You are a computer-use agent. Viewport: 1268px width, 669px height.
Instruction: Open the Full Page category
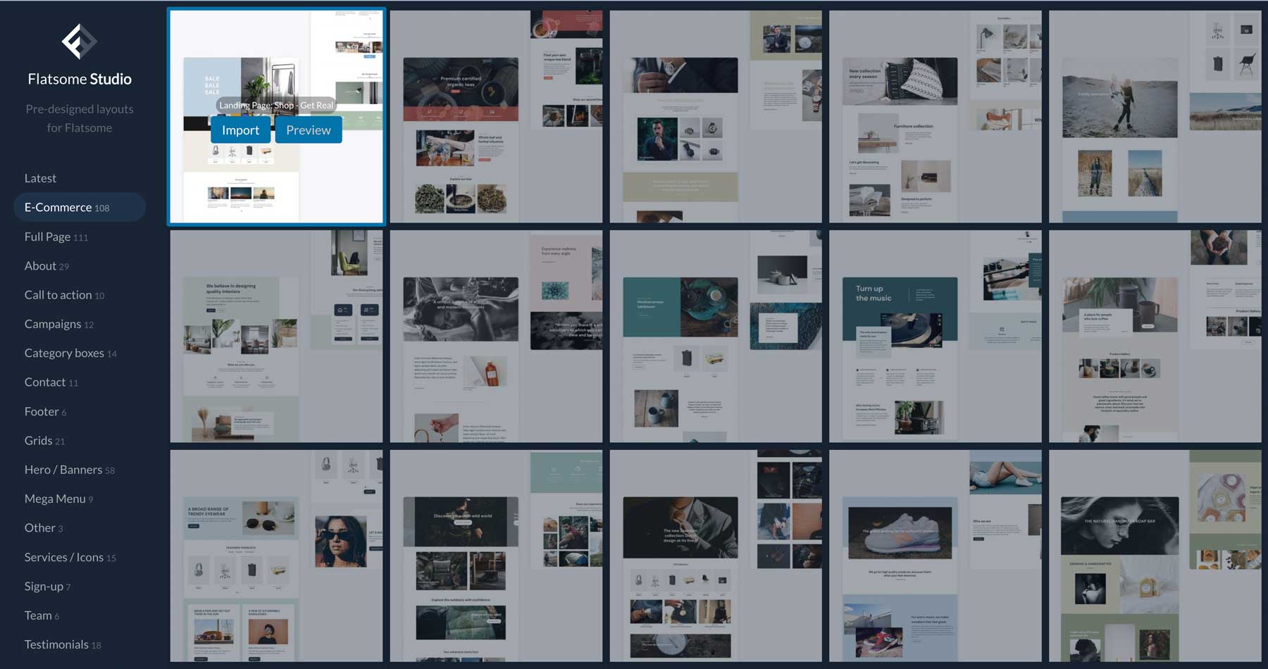56,237
